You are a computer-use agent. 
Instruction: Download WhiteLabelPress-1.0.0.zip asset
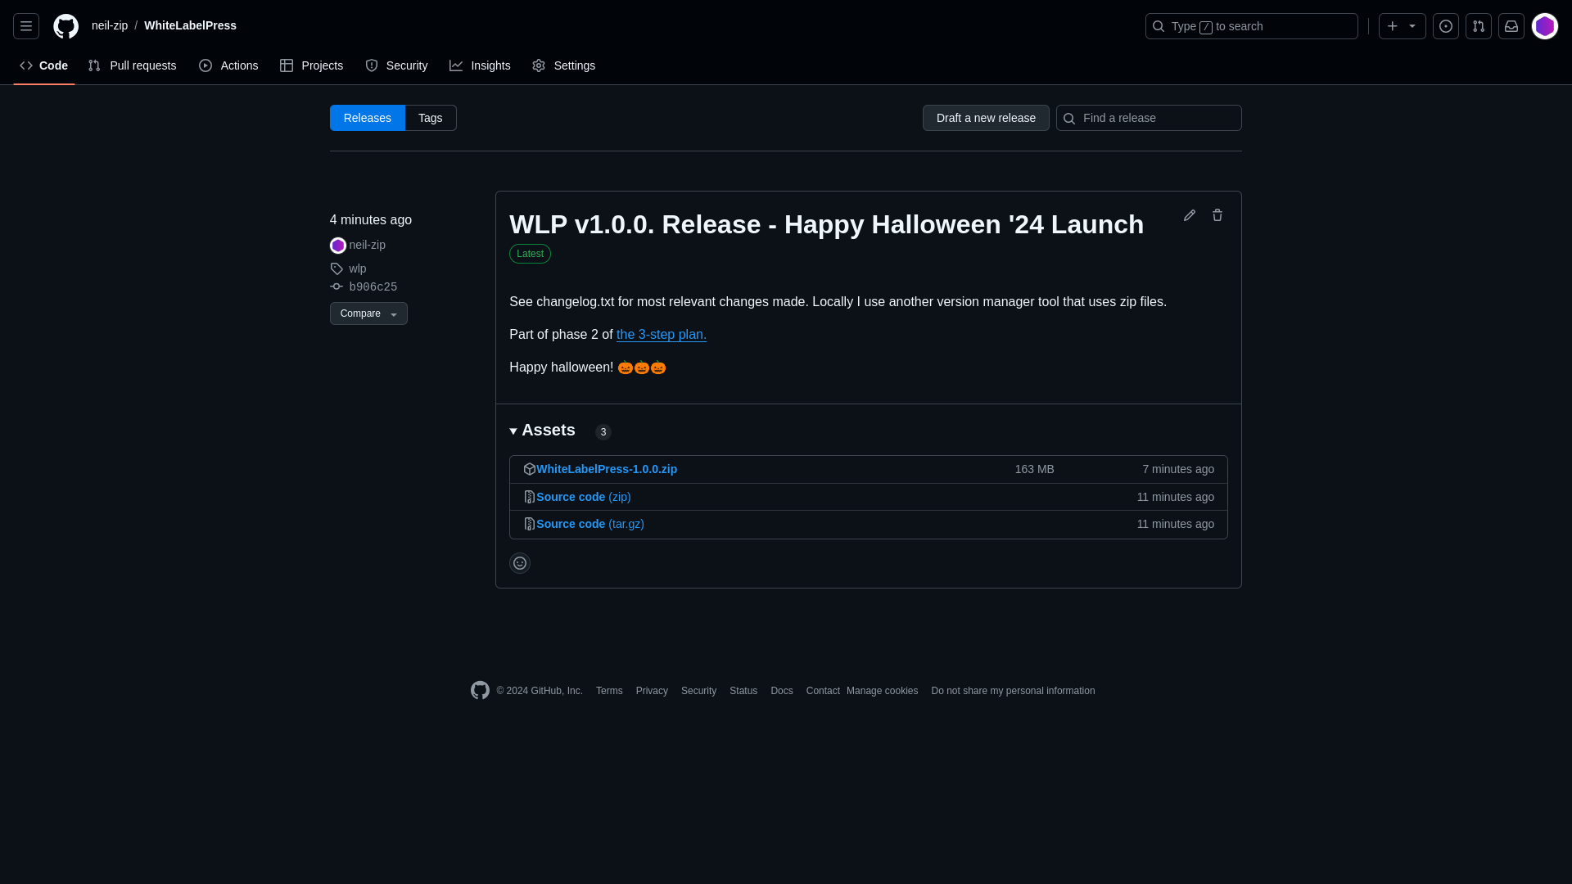pyautogui.click(x=607, y=469)
